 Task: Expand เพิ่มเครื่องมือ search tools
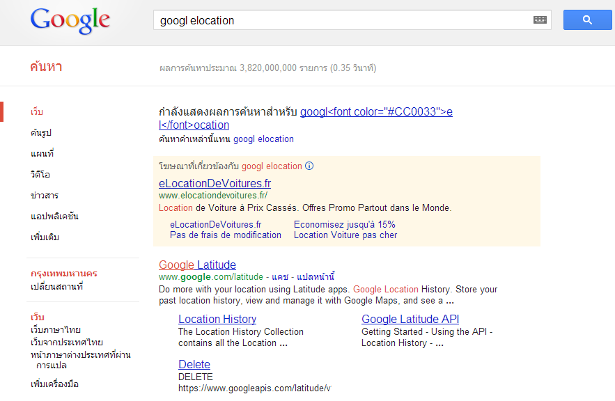(x=55, y=384)
